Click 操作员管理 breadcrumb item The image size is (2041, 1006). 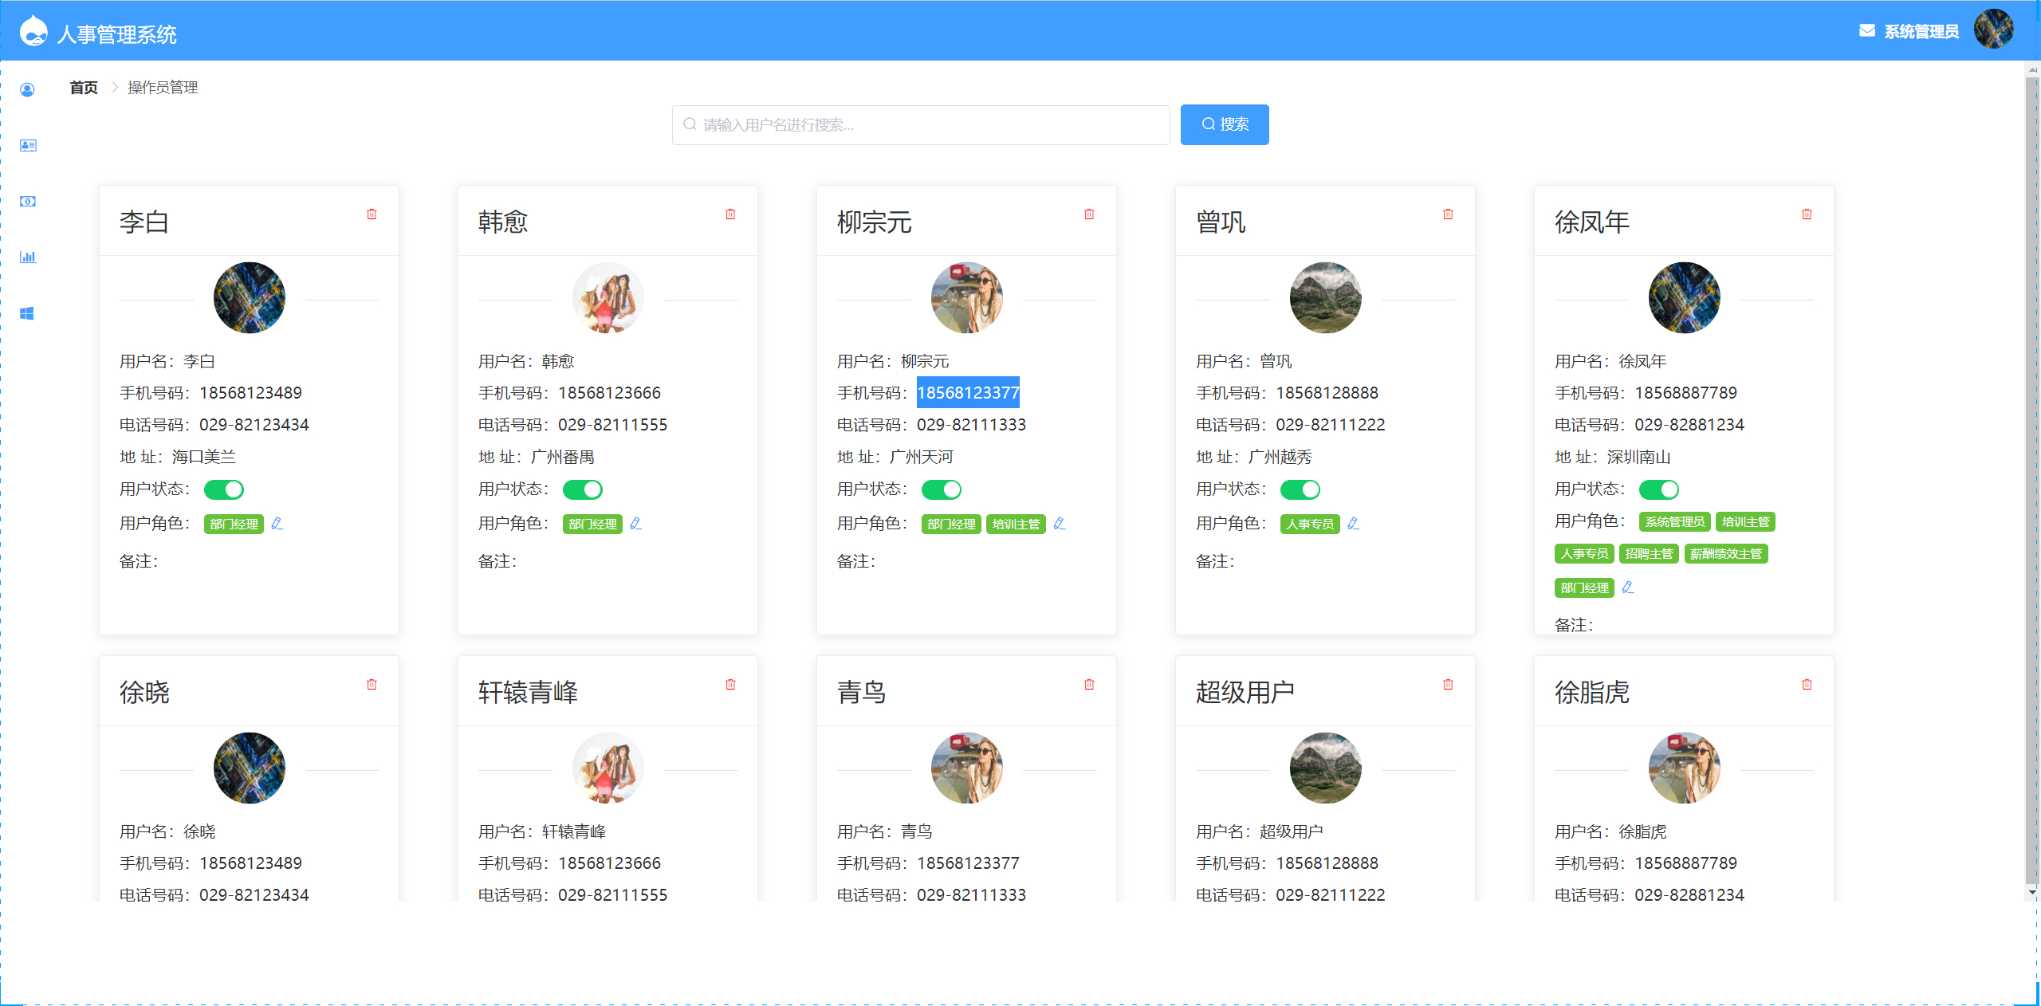point(163,88)
